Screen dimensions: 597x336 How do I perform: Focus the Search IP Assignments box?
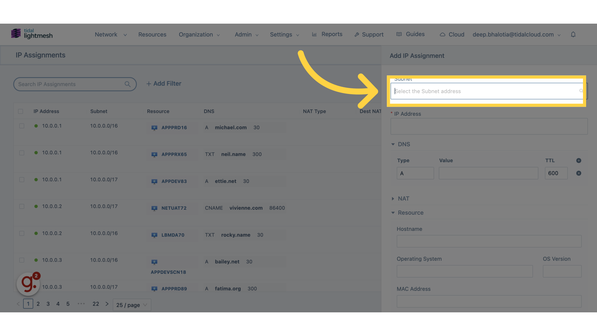[75, 84]
